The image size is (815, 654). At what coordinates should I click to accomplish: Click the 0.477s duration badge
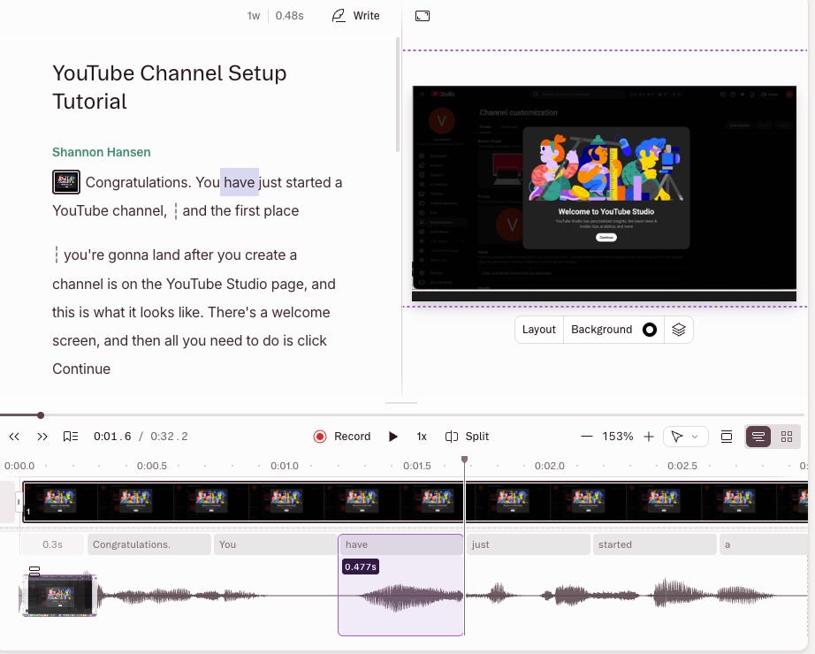pos(361,567)
